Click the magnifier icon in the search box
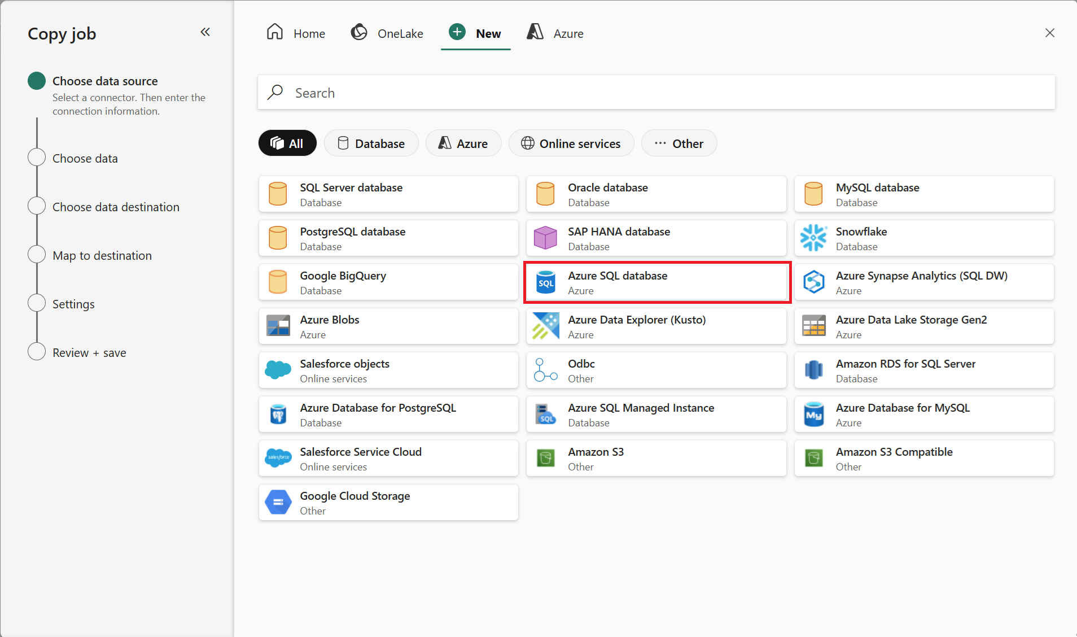 [275, 92]
